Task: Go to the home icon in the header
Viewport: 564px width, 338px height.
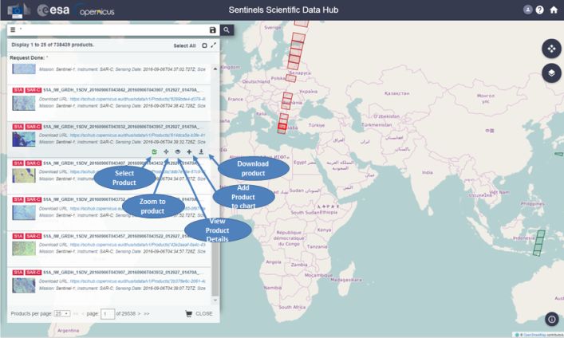Action: 554,10
